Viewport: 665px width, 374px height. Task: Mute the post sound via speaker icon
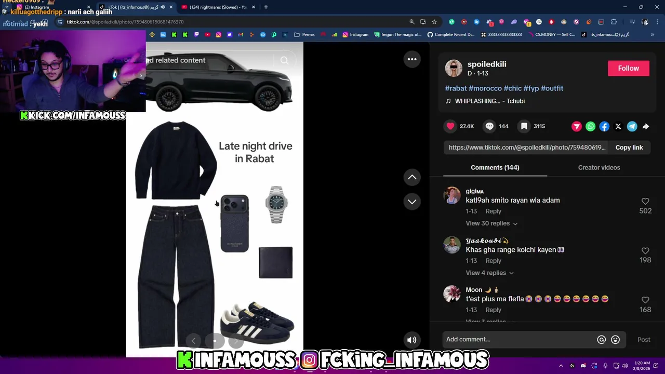coord(412,340)
